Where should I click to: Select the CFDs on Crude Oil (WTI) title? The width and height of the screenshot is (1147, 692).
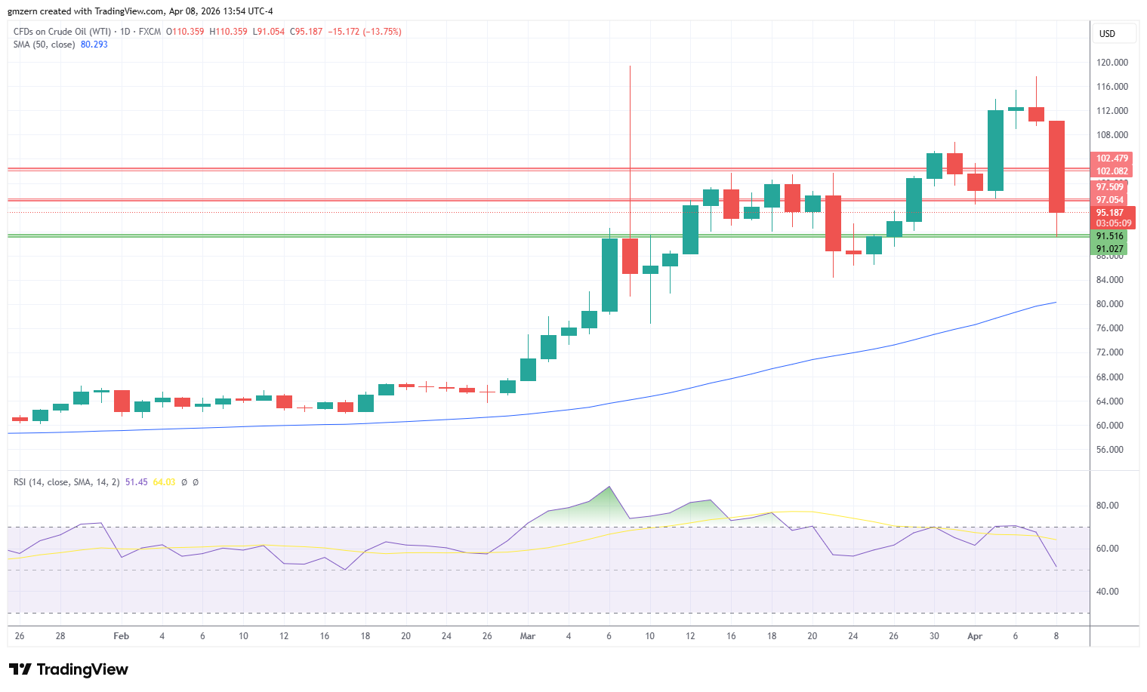[62, 32]
